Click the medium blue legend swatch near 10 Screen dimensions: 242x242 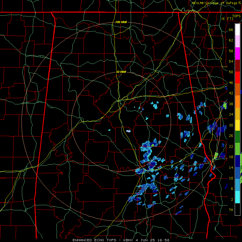coord(237,173)
